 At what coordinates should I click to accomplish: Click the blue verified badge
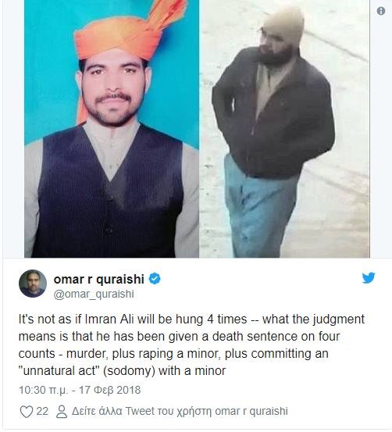(155, 279)
